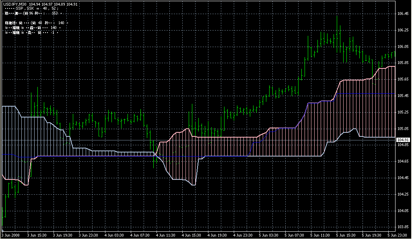Click the 105.65 price axis label
Screen dimensions: 412x239
(x=403, y=79)
